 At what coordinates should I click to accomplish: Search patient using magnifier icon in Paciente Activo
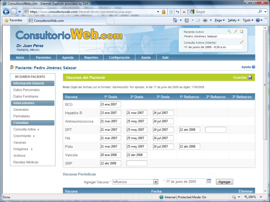click(x=229, y=31)
